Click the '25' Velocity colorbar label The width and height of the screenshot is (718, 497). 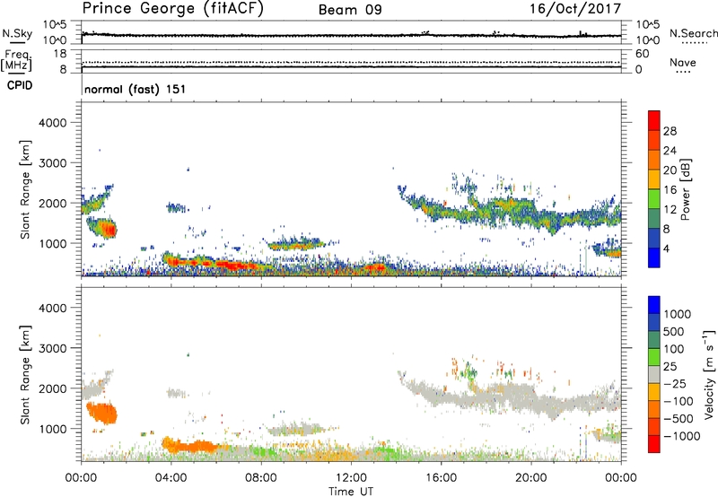[x=670, y=367]
